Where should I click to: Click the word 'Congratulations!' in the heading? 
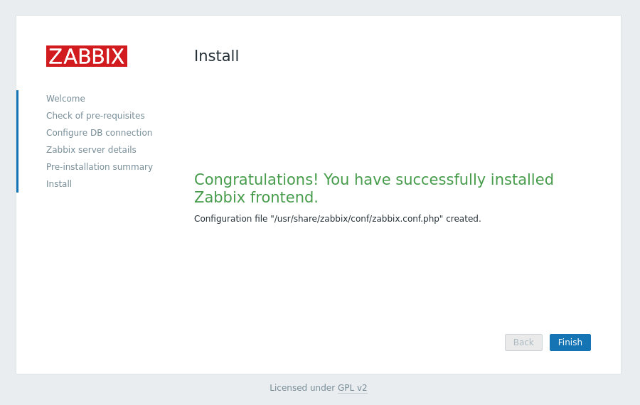pyautogui.click(x=256, y=180)
